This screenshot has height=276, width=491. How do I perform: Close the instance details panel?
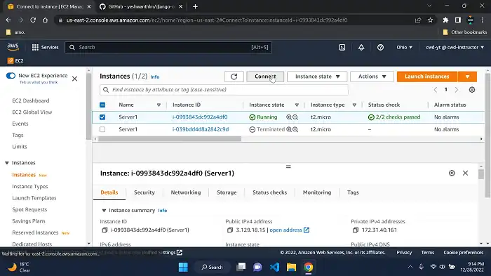point(465,173)
